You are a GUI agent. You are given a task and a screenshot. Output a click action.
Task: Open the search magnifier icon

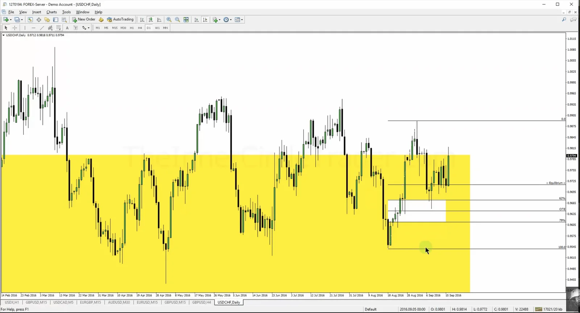[564, 20]
